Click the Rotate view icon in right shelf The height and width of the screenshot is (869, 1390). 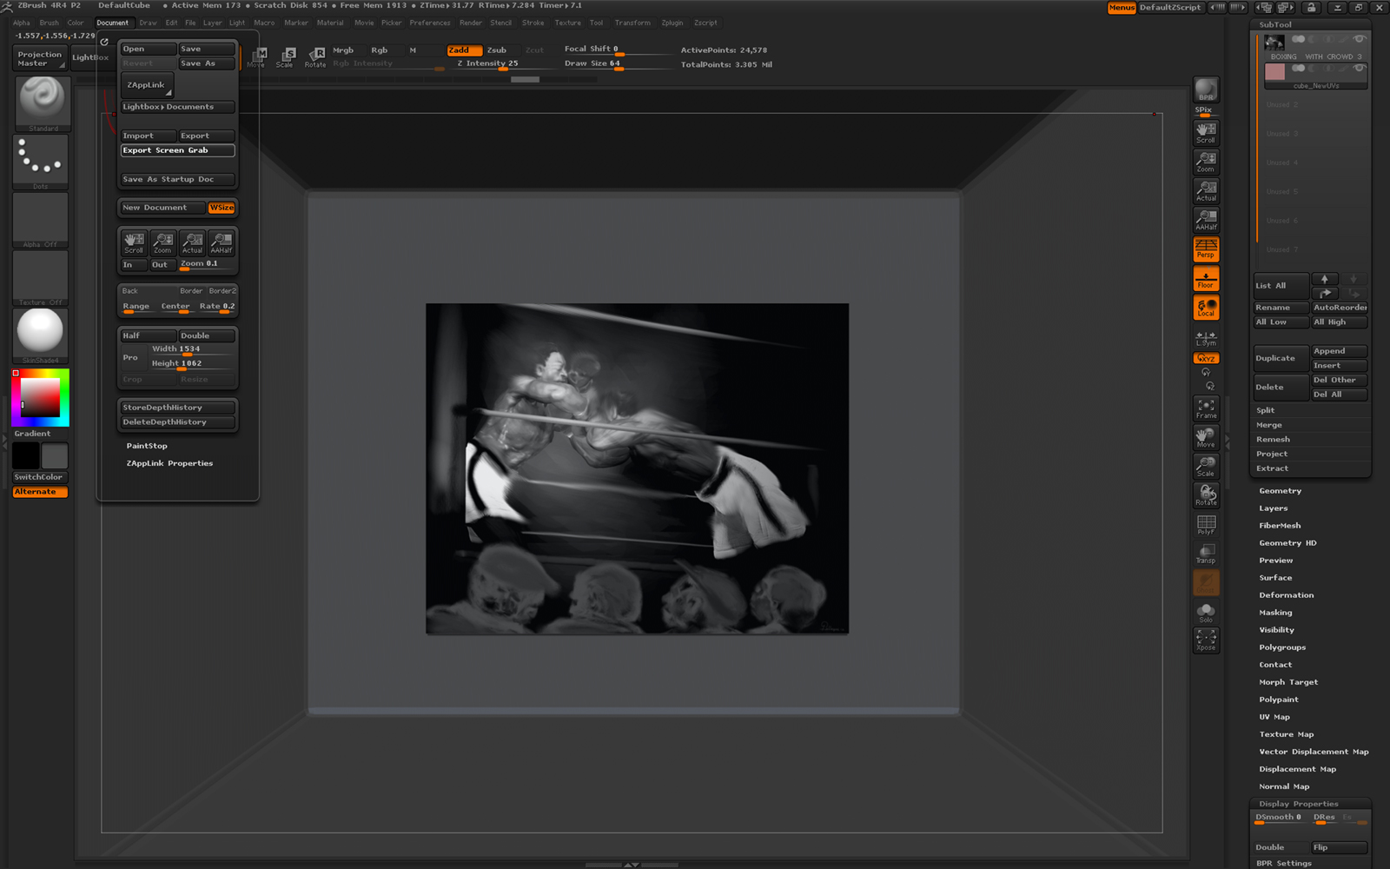(x=1206, y=494)
